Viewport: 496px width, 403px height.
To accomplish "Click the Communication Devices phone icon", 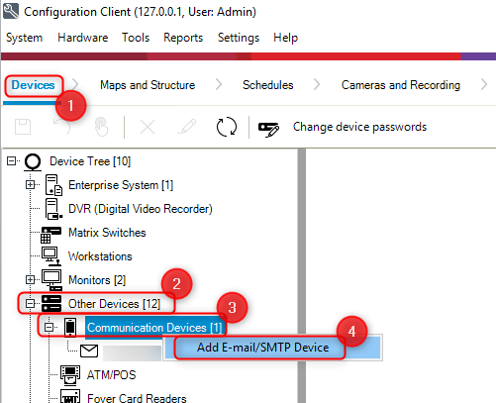I will (x=70, y=328).
